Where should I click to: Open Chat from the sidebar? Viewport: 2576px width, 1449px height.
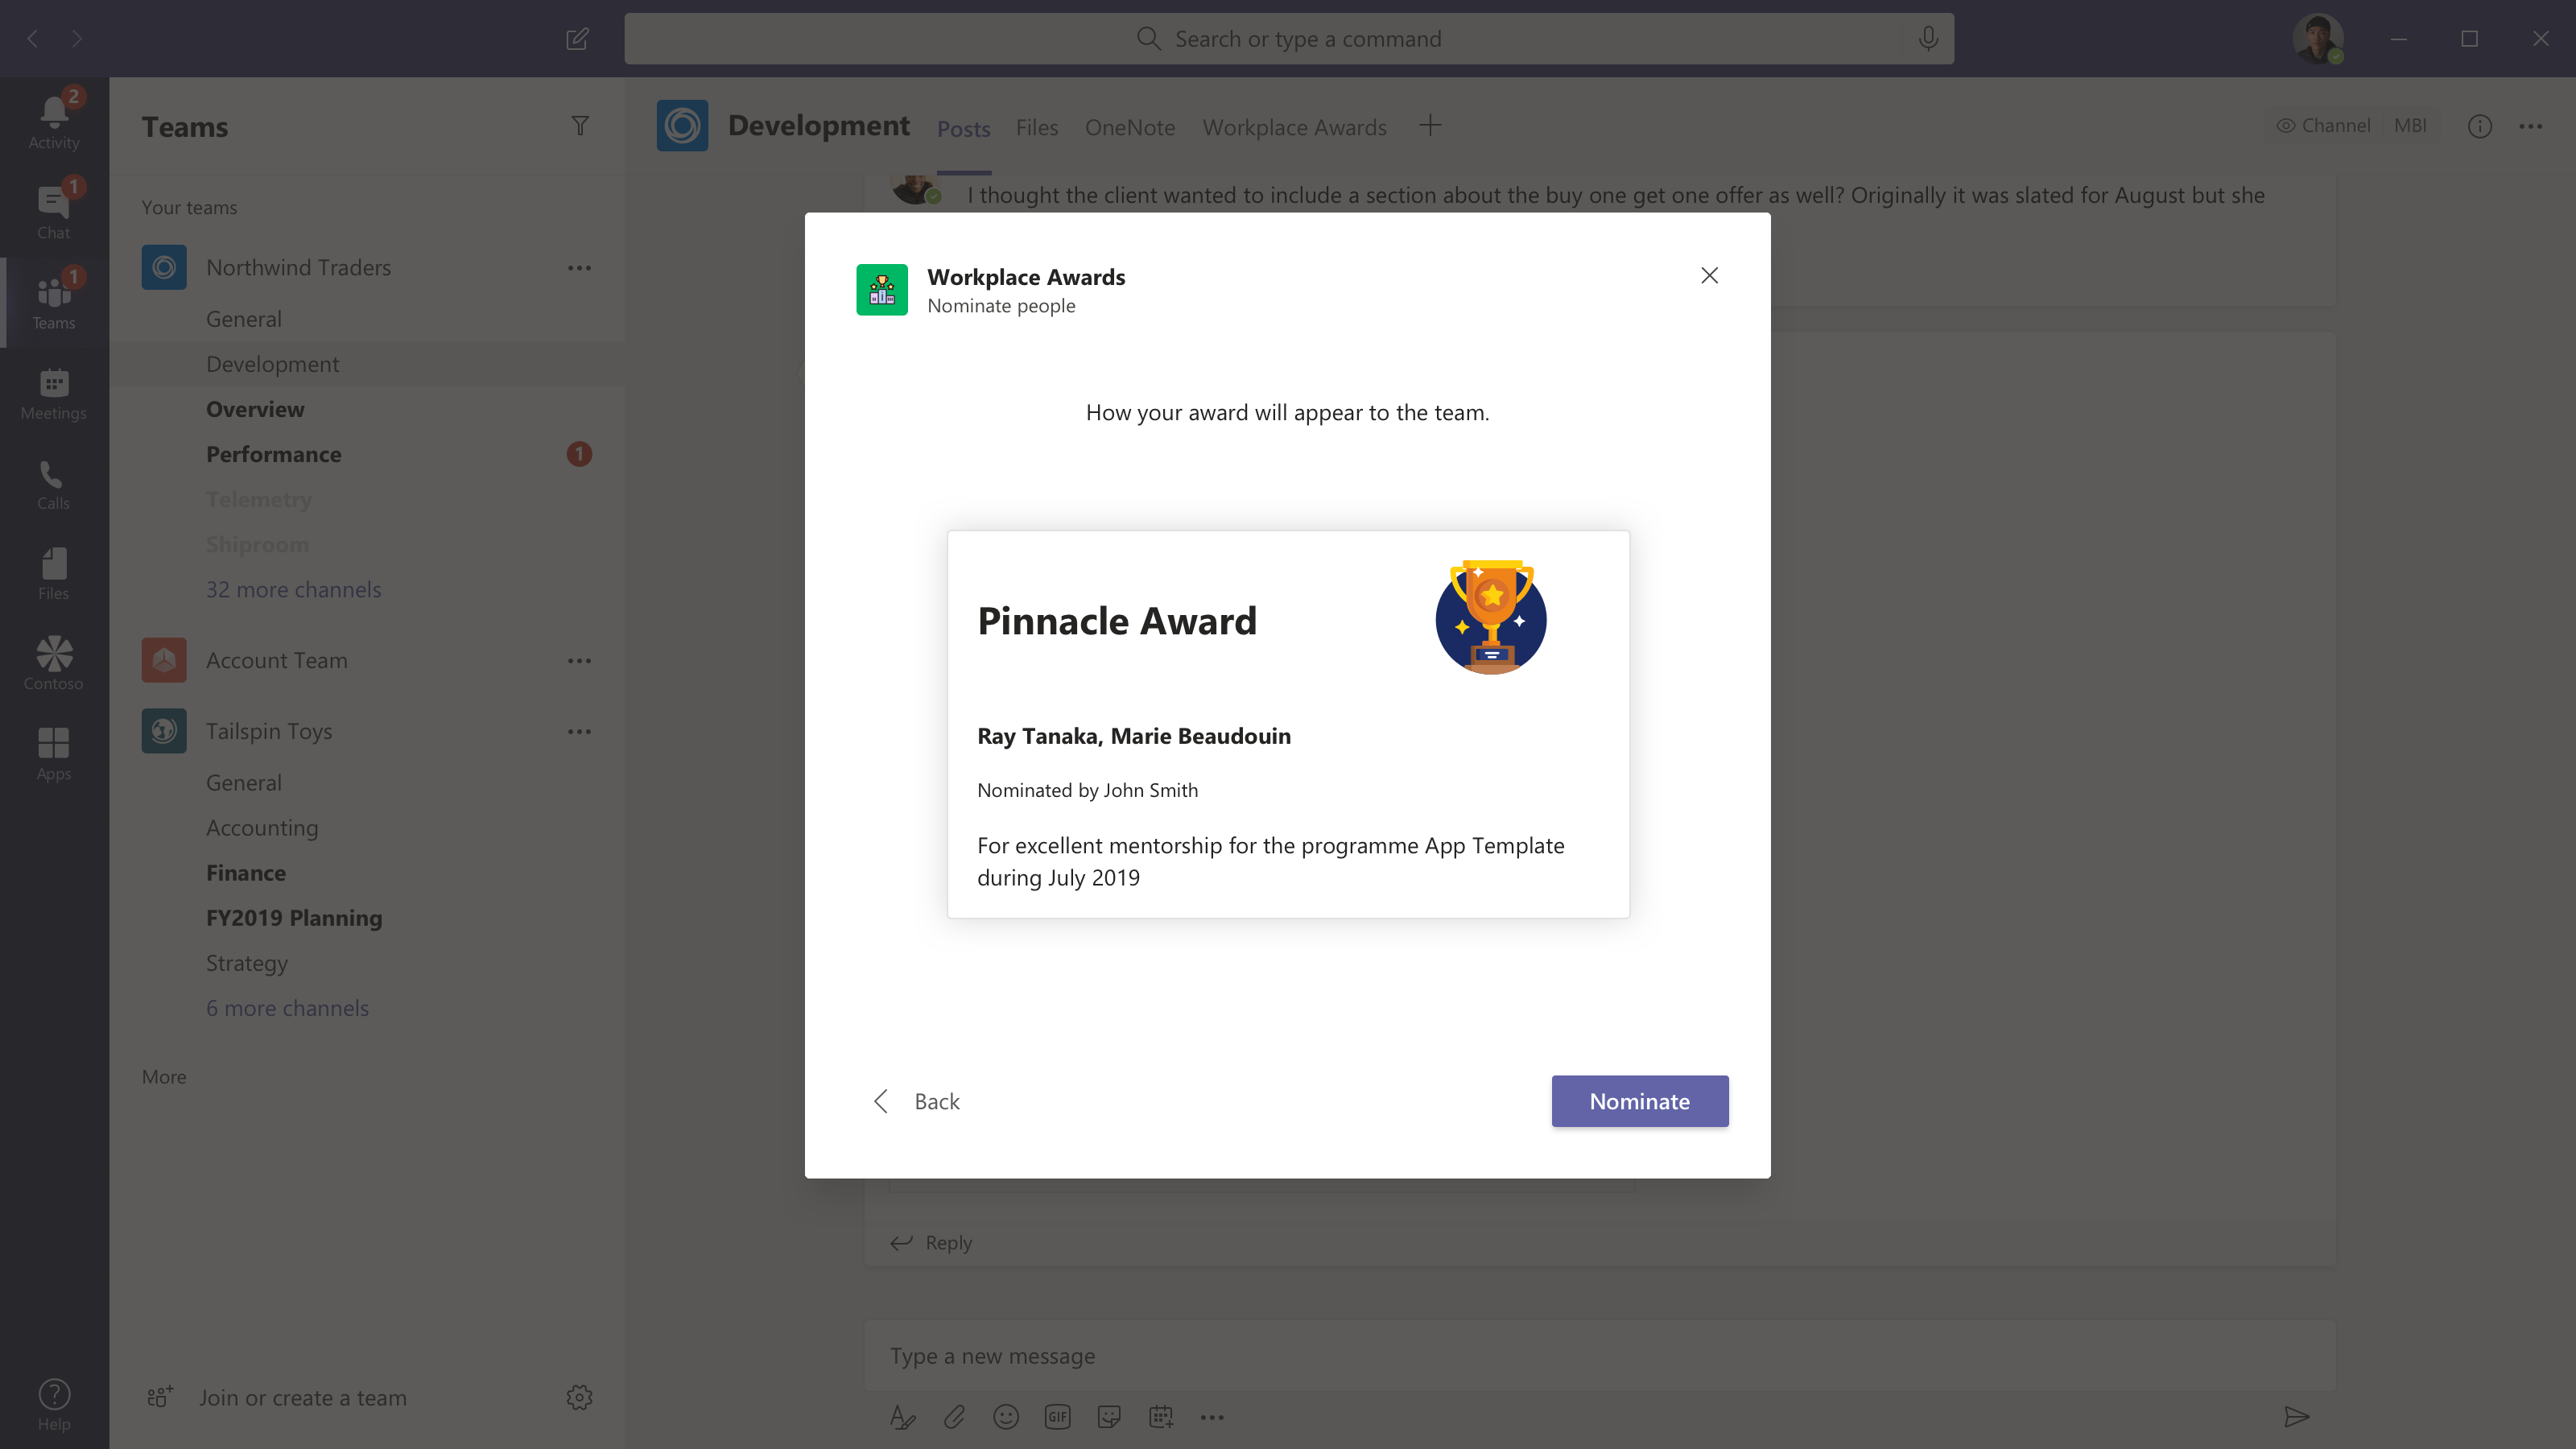tap(53, 212)
